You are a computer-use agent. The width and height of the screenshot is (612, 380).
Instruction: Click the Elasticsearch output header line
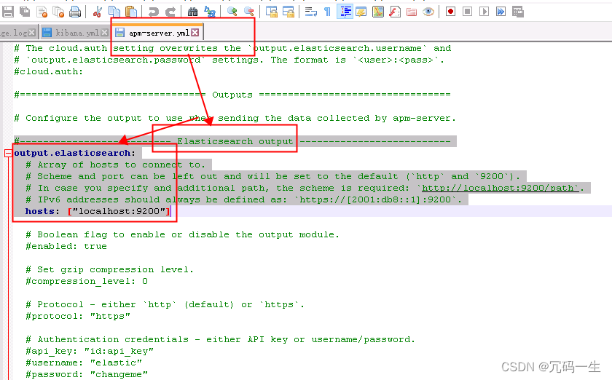[x=232, y=141]
